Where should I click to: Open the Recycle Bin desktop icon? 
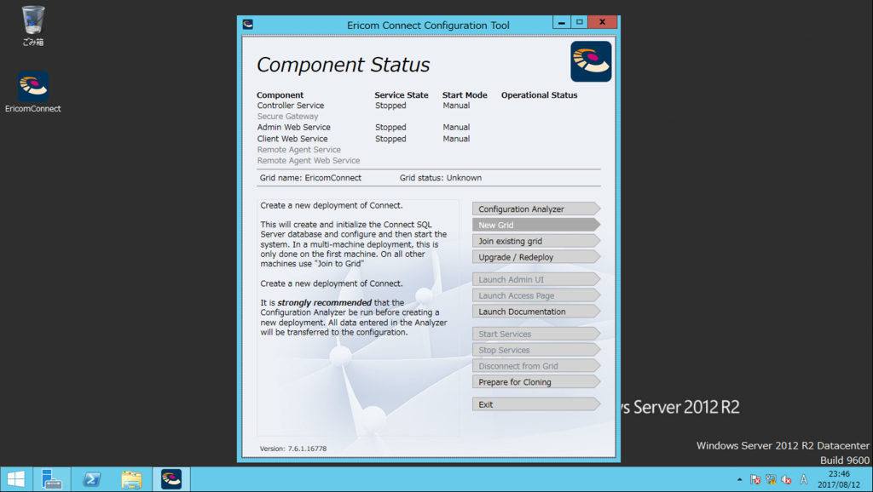tap(33, 25)
